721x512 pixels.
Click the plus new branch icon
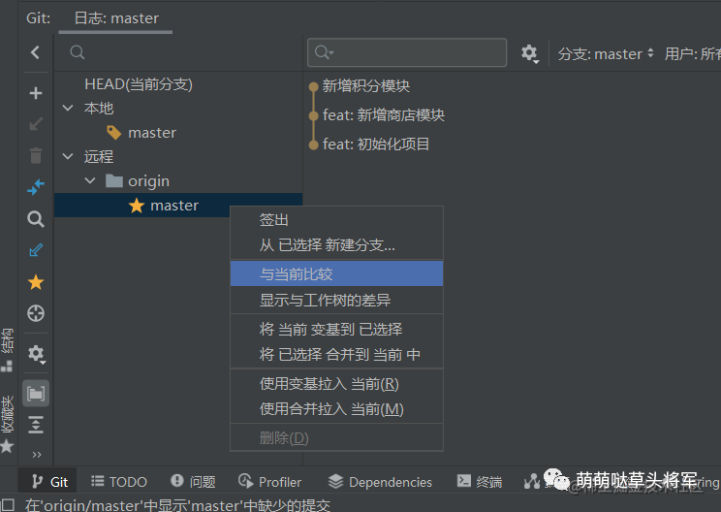point(36,93)
